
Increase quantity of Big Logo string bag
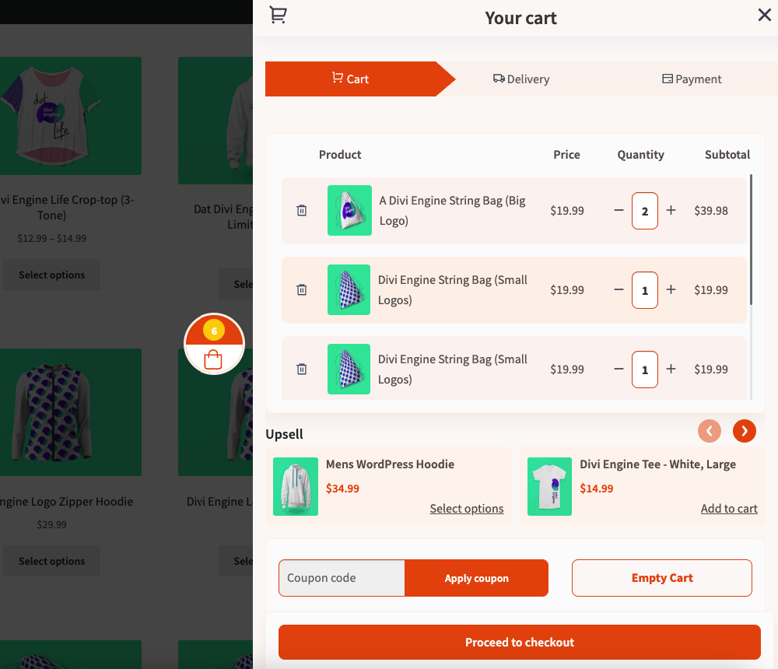[x=671, y=211]
